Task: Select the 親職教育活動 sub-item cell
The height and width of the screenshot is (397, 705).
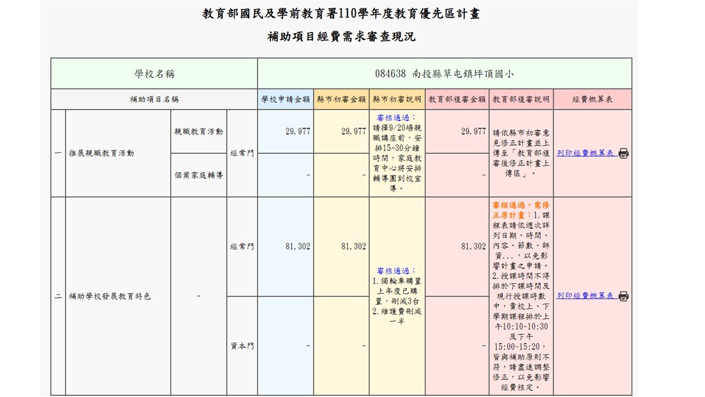Action: (199, 131)
